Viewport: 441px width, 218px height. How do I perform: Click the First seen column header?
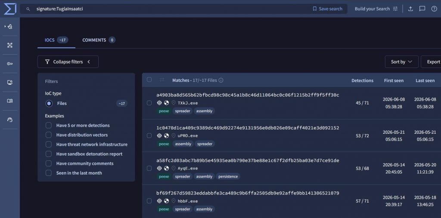click(x=394, y=81)
